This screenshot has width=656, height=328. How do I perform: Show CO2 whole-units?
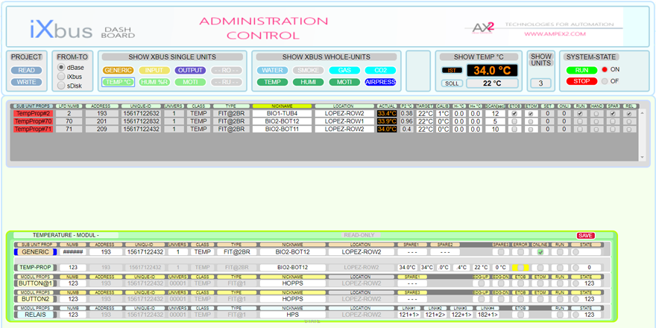380,70
